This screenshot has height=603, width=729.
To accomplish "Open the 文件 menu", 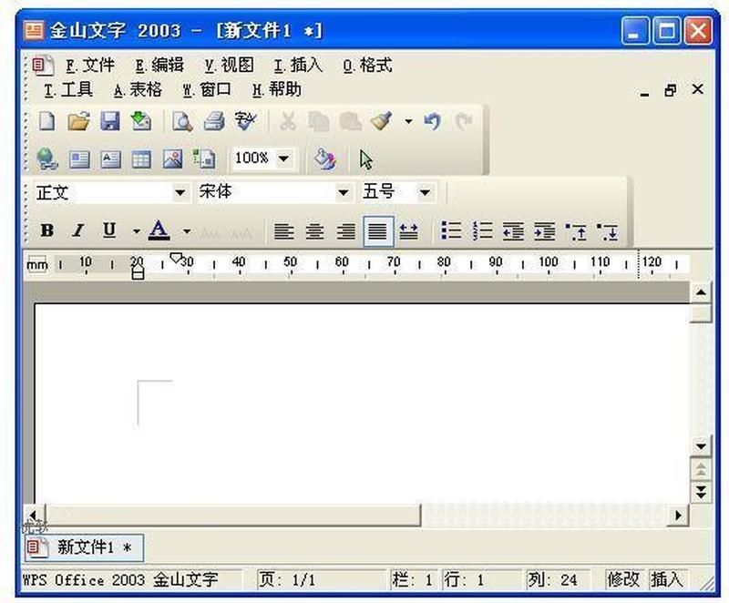I will pos(90,66).
